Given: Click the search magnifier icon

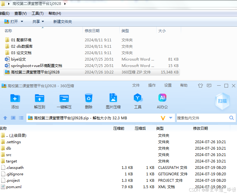Looking at the screenshot, I should pos(231,118).
